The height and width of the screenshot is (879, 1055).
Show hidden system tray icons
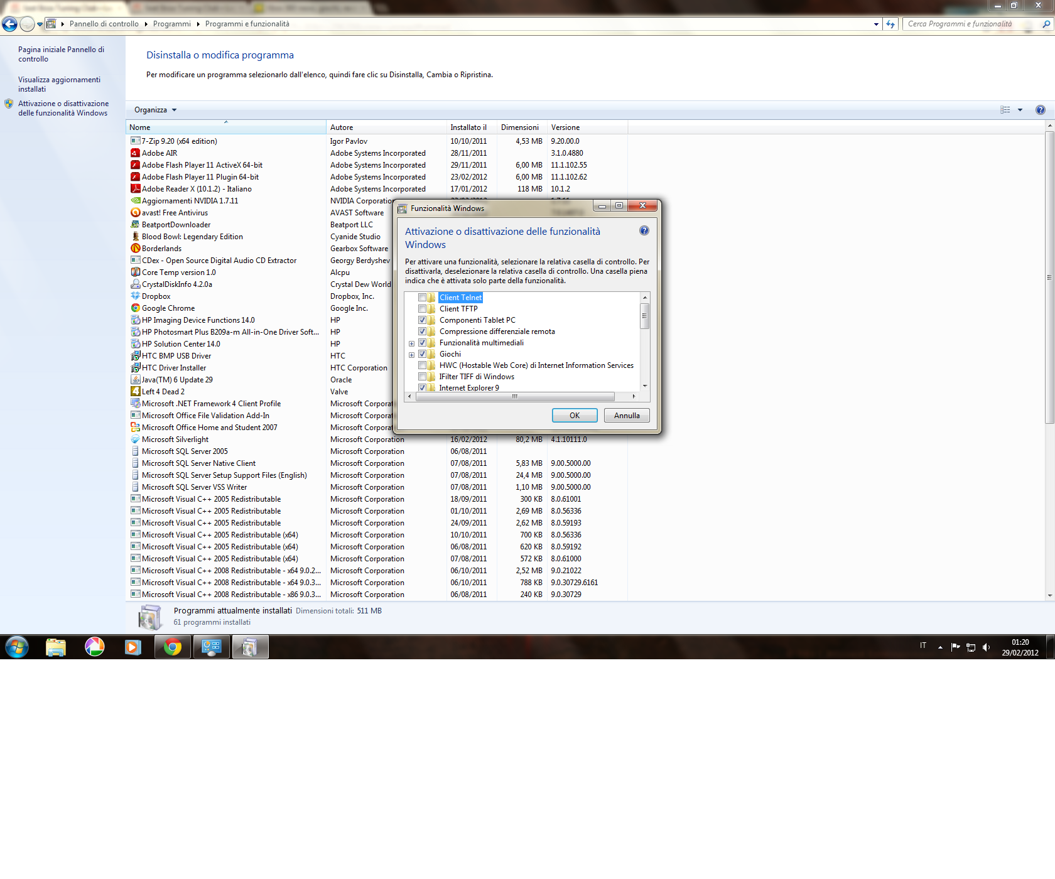point(940,647)
